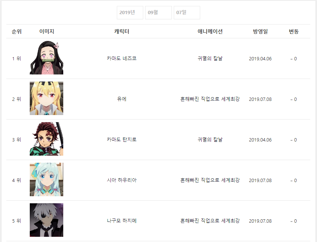Click the 캐릭터 column header
The image size is (317, 242).
tap(122, 31)
